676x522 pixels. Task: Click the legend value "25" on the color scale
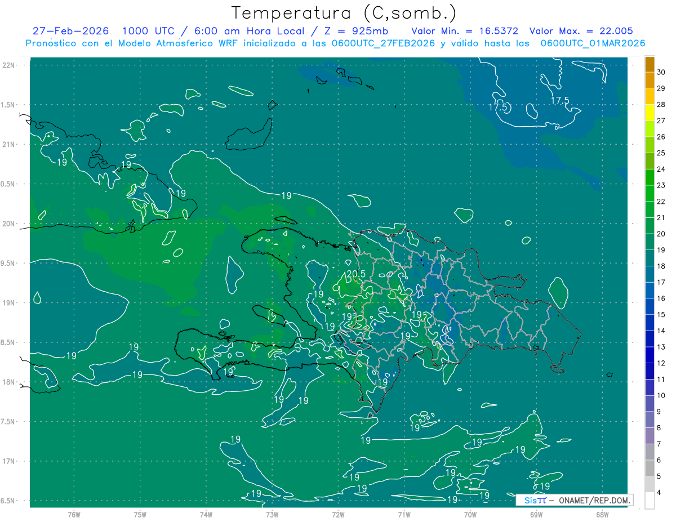click(x=661, y=153)
